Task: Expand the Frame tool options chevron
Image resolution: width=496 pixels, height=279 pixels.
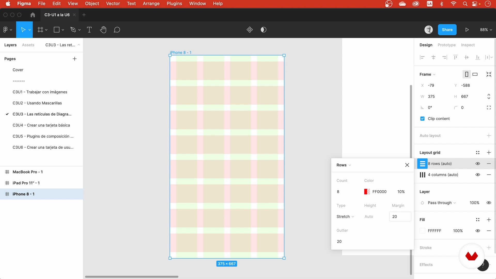Action: pyautogui.click(x=46, y=30)
